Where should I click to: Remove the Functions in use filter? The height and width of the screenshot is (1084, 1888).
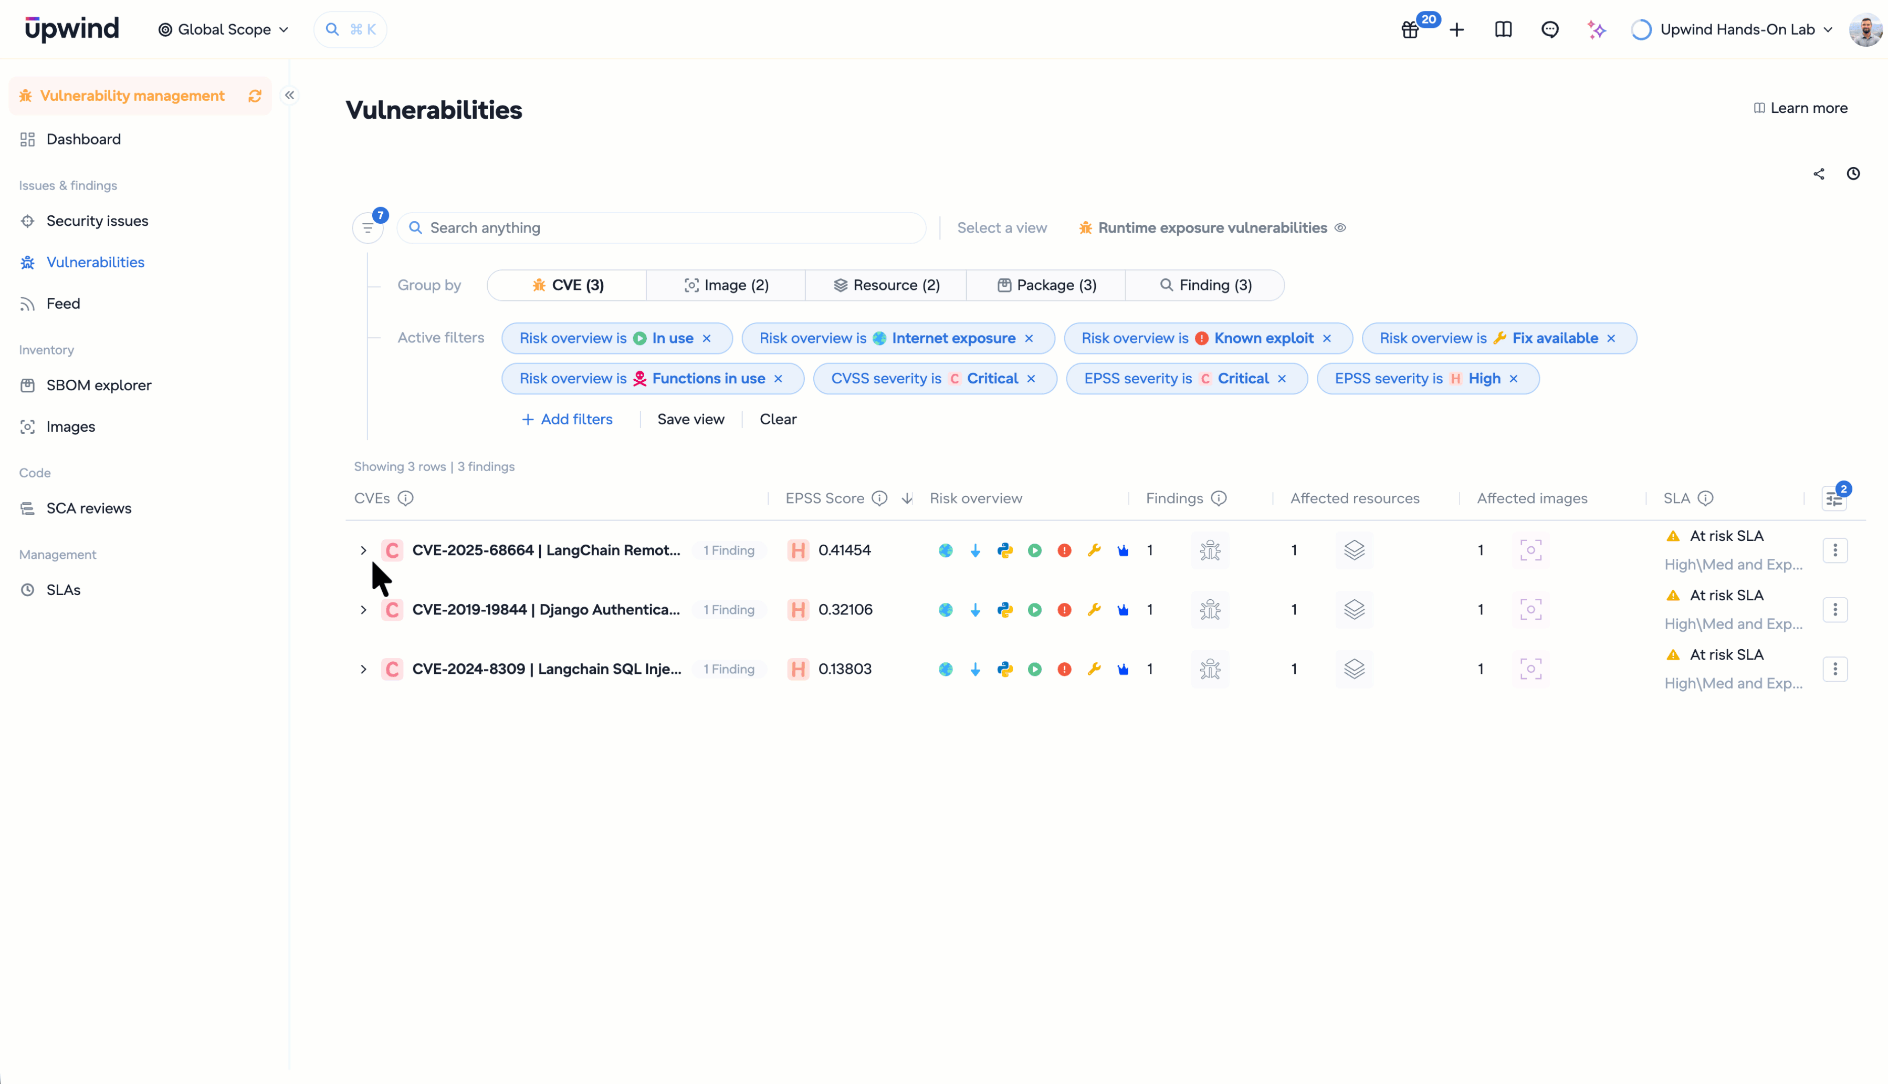click(779, 379)
